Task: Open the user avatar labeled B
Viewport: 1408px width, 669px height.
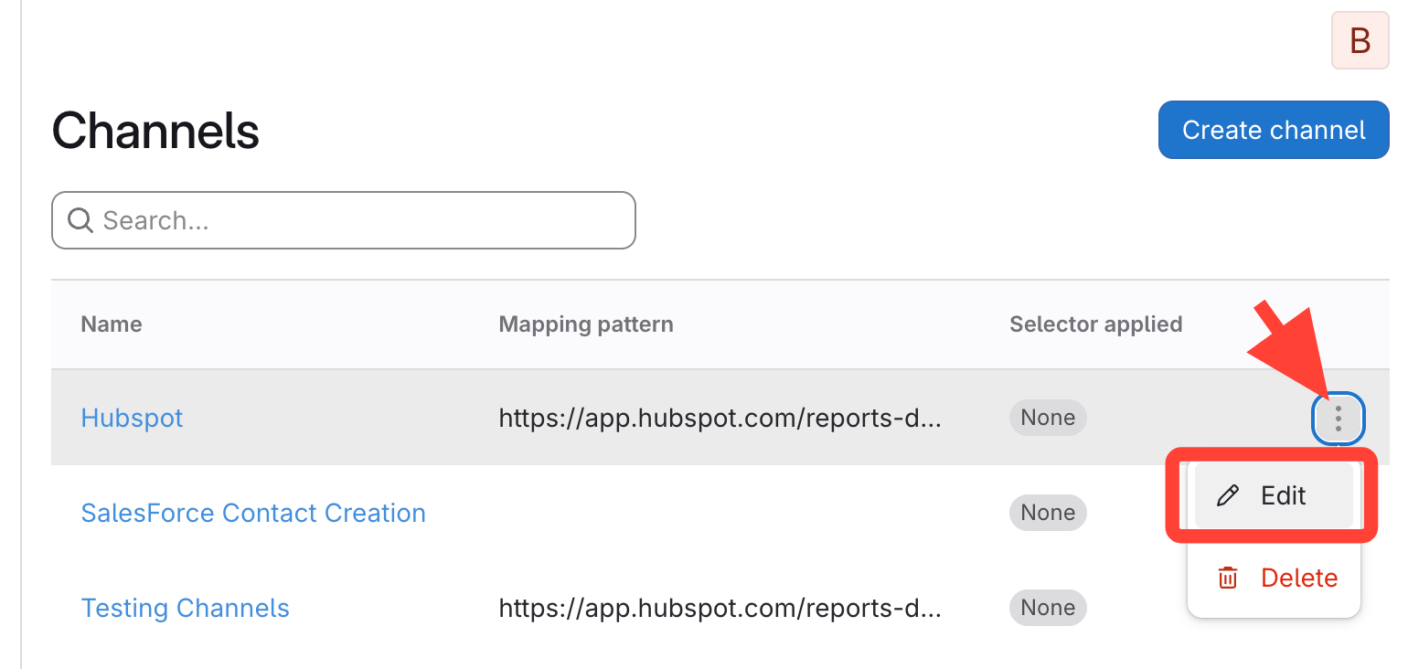Action: pyautogui.click(x=1360, y=40)
